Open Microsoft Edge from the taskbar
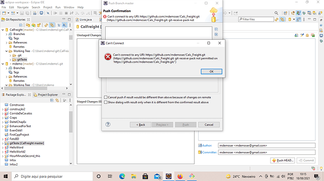 coord(122,176)
